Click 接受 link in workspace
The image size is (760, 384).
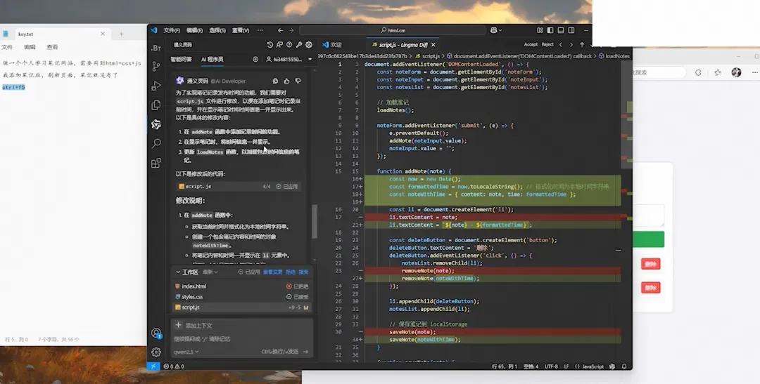(303, 272)
